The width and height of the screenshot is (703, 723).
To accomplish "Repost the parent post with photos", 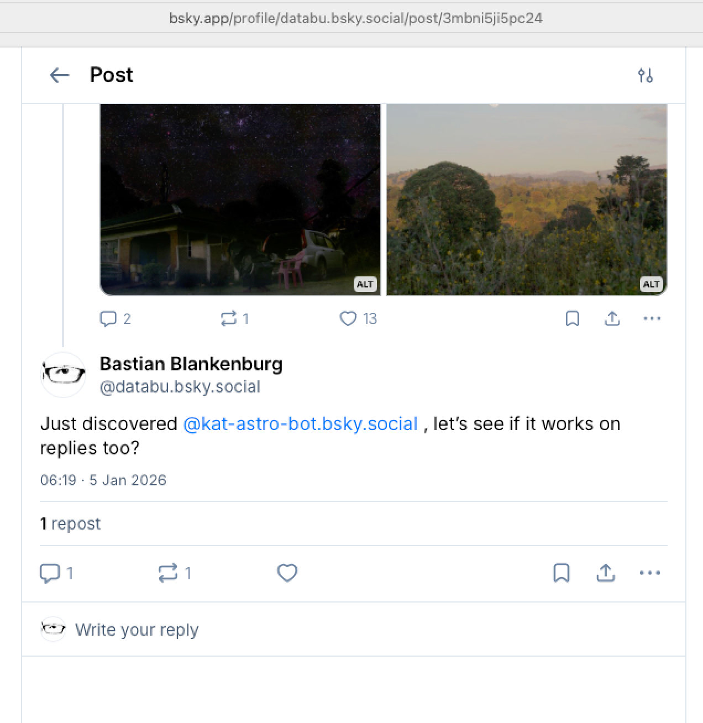I will pos(229,318).
